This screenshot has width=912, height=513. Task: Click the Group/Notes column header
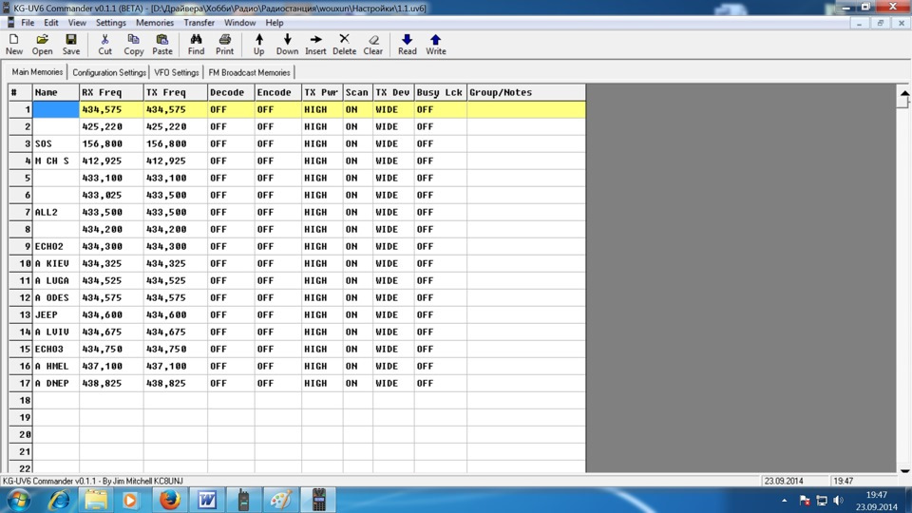coord(525,92)
